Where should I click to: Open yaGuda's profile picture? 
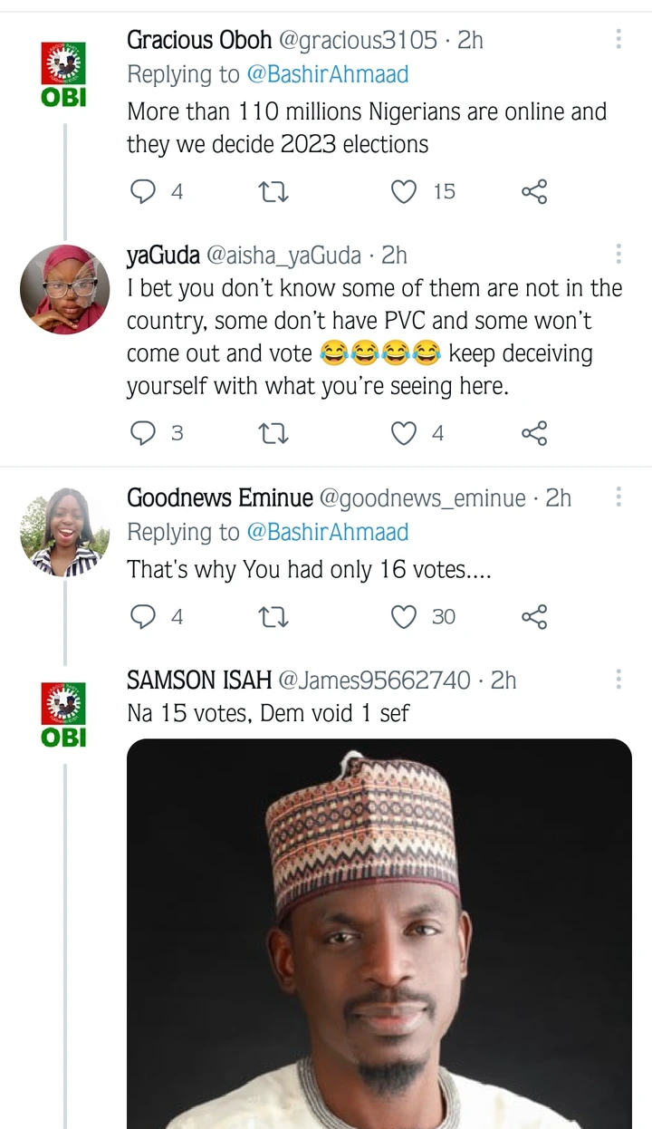pos(64,289)
